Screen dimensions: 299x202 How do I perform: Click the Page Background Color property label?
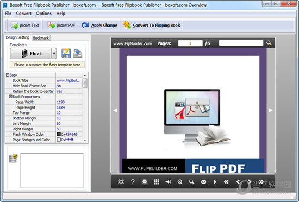31,140
